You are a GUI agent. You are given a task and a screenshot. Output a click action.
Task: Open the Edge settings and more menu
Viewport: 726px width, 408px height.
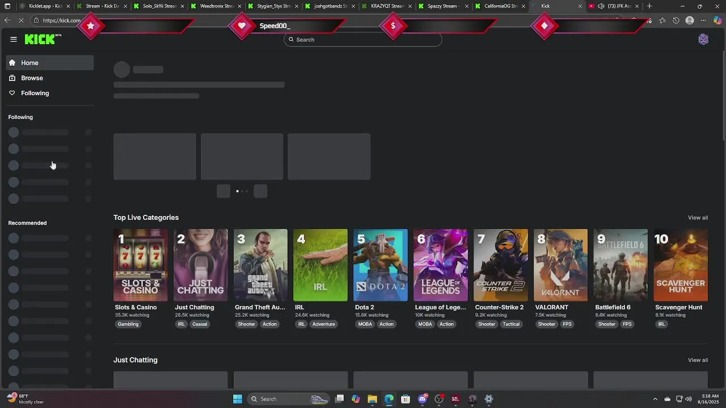coord(703,20)
